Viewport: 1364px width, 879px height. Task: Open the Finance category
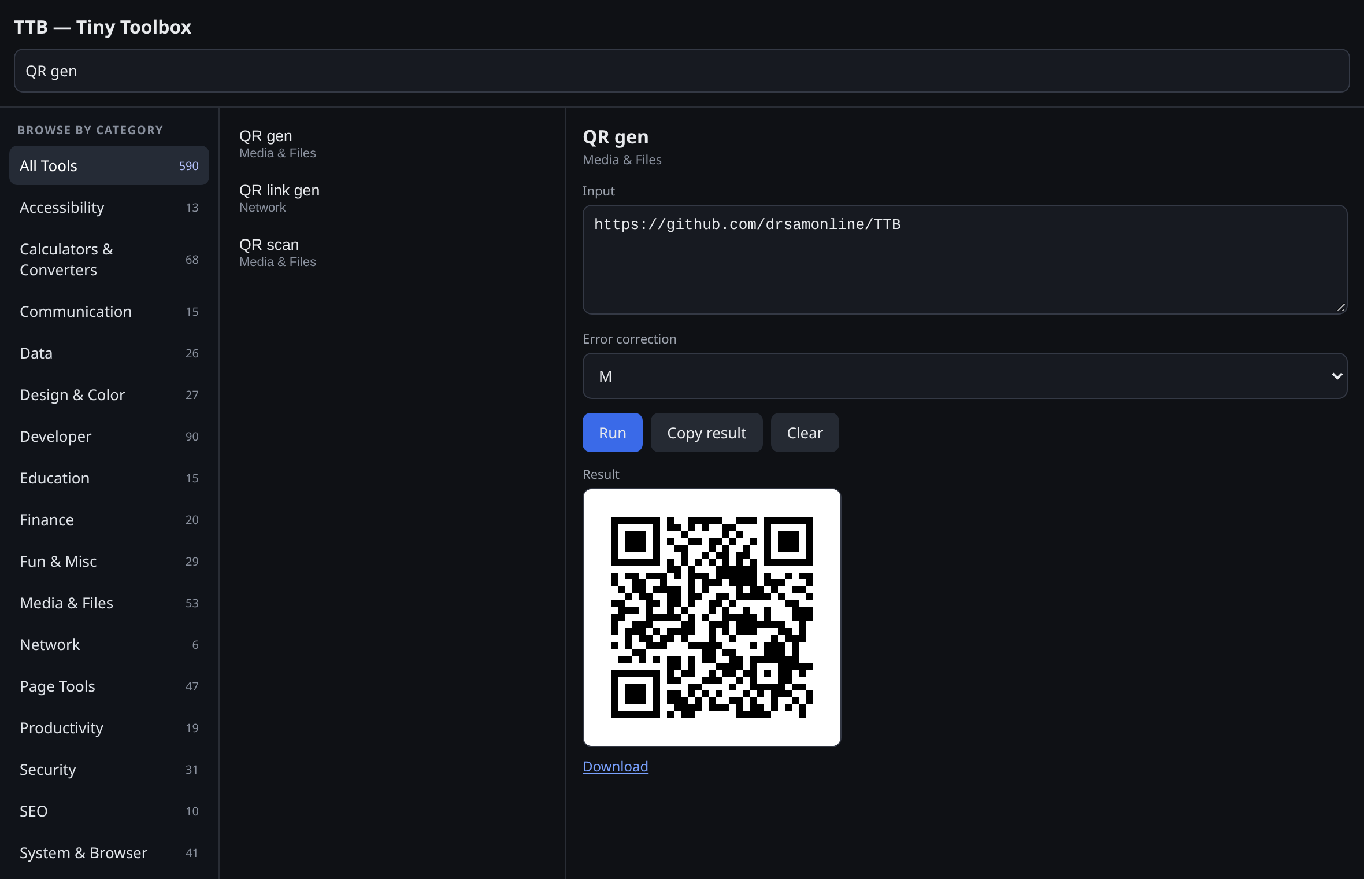pos(109,519)
